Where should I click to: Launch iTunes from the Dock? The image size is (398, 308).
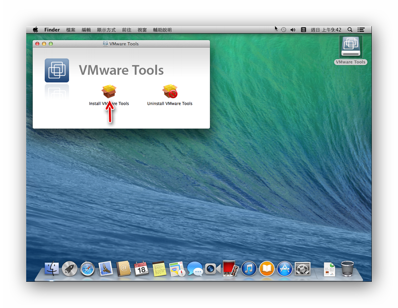pyautogui.click(x=249, y=269)
